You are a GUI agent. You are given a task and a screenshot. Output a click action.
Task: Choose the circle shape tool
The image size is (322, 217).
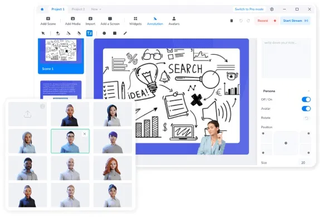click(x=104, y=33)
